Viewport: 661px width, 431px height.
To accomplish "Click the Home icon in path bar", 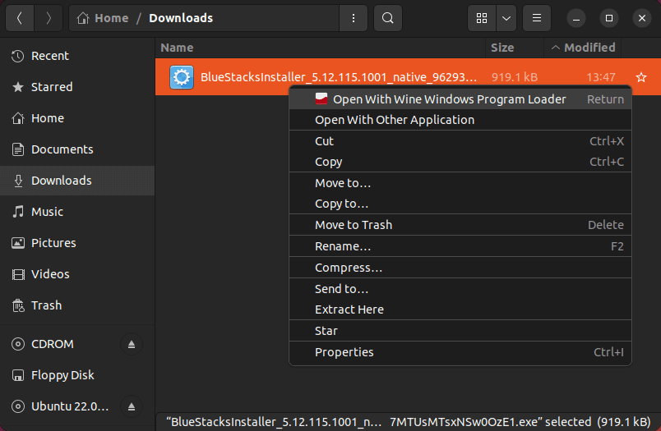I will 83,18.
